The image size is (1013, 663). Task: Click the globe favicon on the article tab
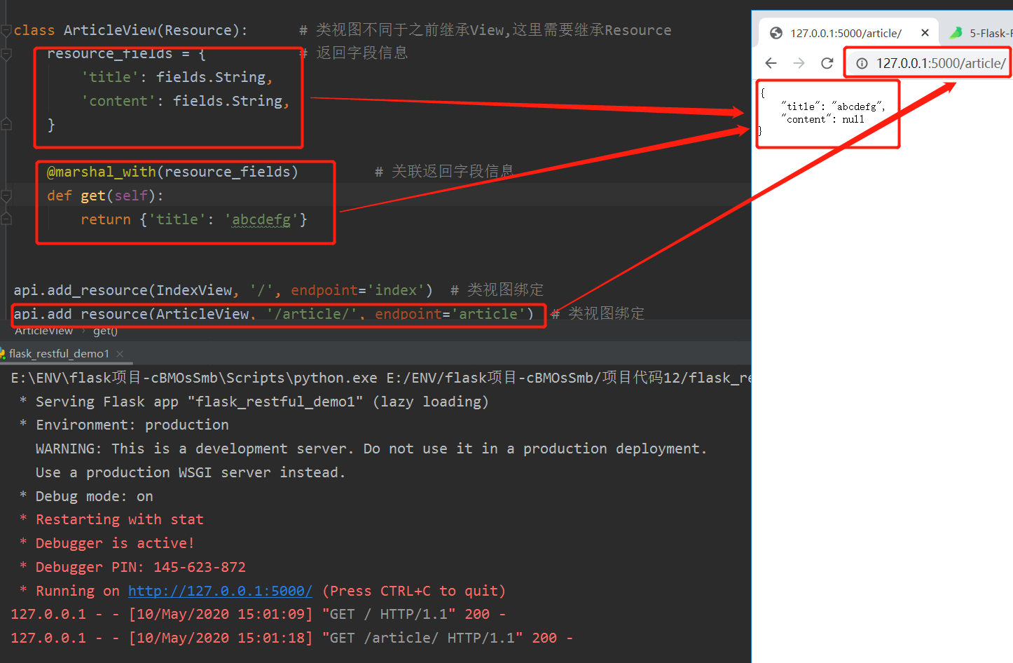coord(776,33)
